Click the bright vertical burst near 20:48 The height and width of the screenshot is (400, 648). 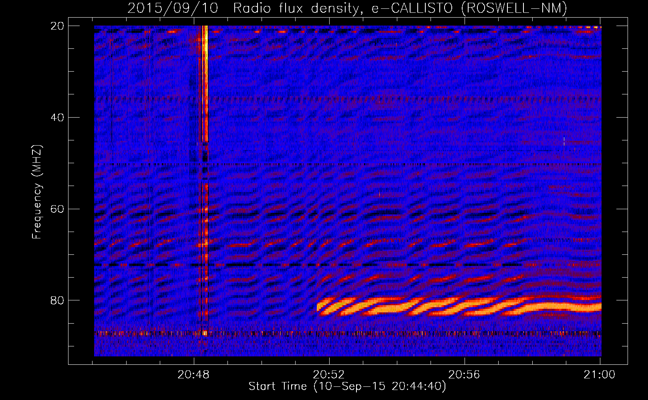pyautogui.click(x=205, y=84)
